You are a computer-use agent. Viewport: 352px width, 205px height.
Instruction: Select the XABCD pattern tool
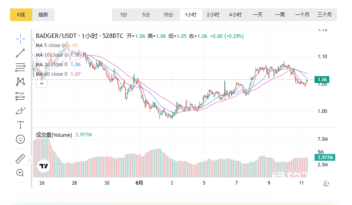(x=20, y=81)
